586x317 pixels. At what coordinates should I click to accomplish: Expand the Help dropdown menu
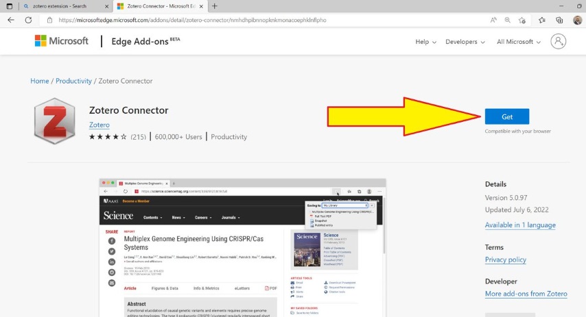coord(425,42)
